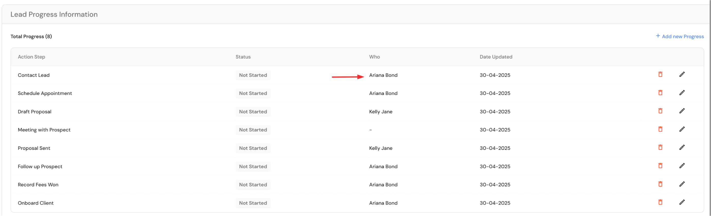Delete the Meeting with Prospect row
This screenshot has height=216, width=711.
tap(660, 129)
